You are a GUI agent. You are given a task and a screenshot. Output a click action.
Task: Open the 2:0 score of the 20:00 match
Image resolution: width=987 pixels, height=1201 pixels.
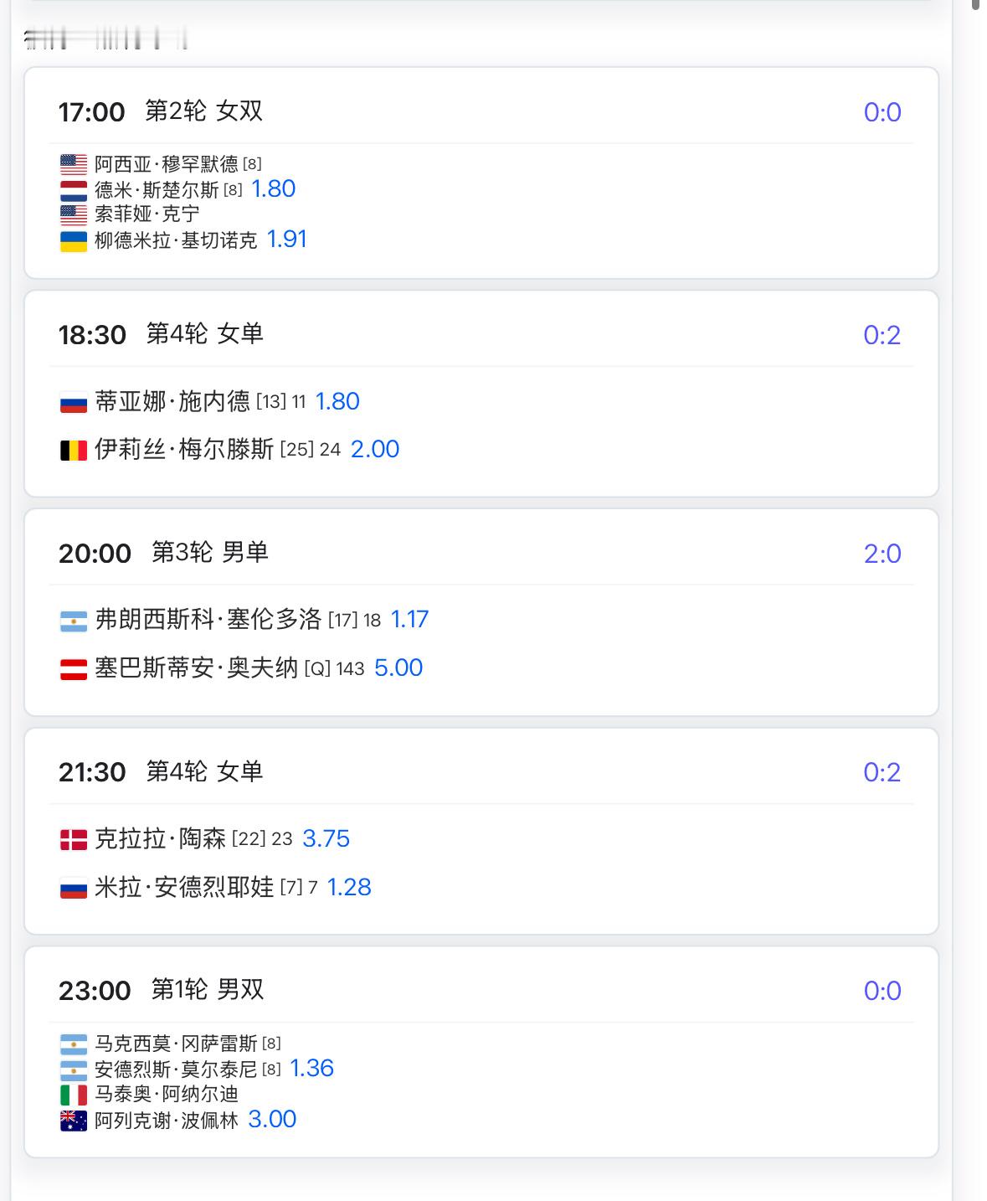point(882,554)
